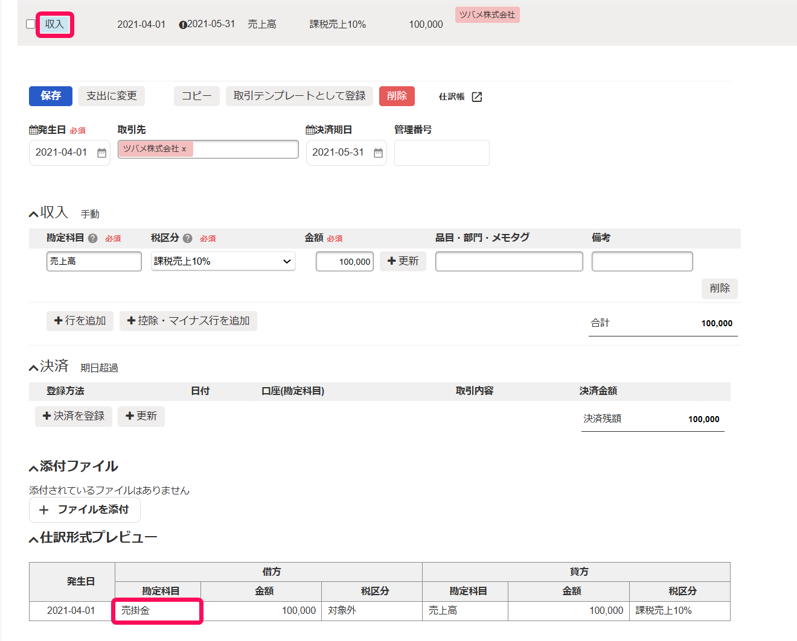Collapse the 決済 section
This screenshot has width=797, height=641.
[34, 368]
